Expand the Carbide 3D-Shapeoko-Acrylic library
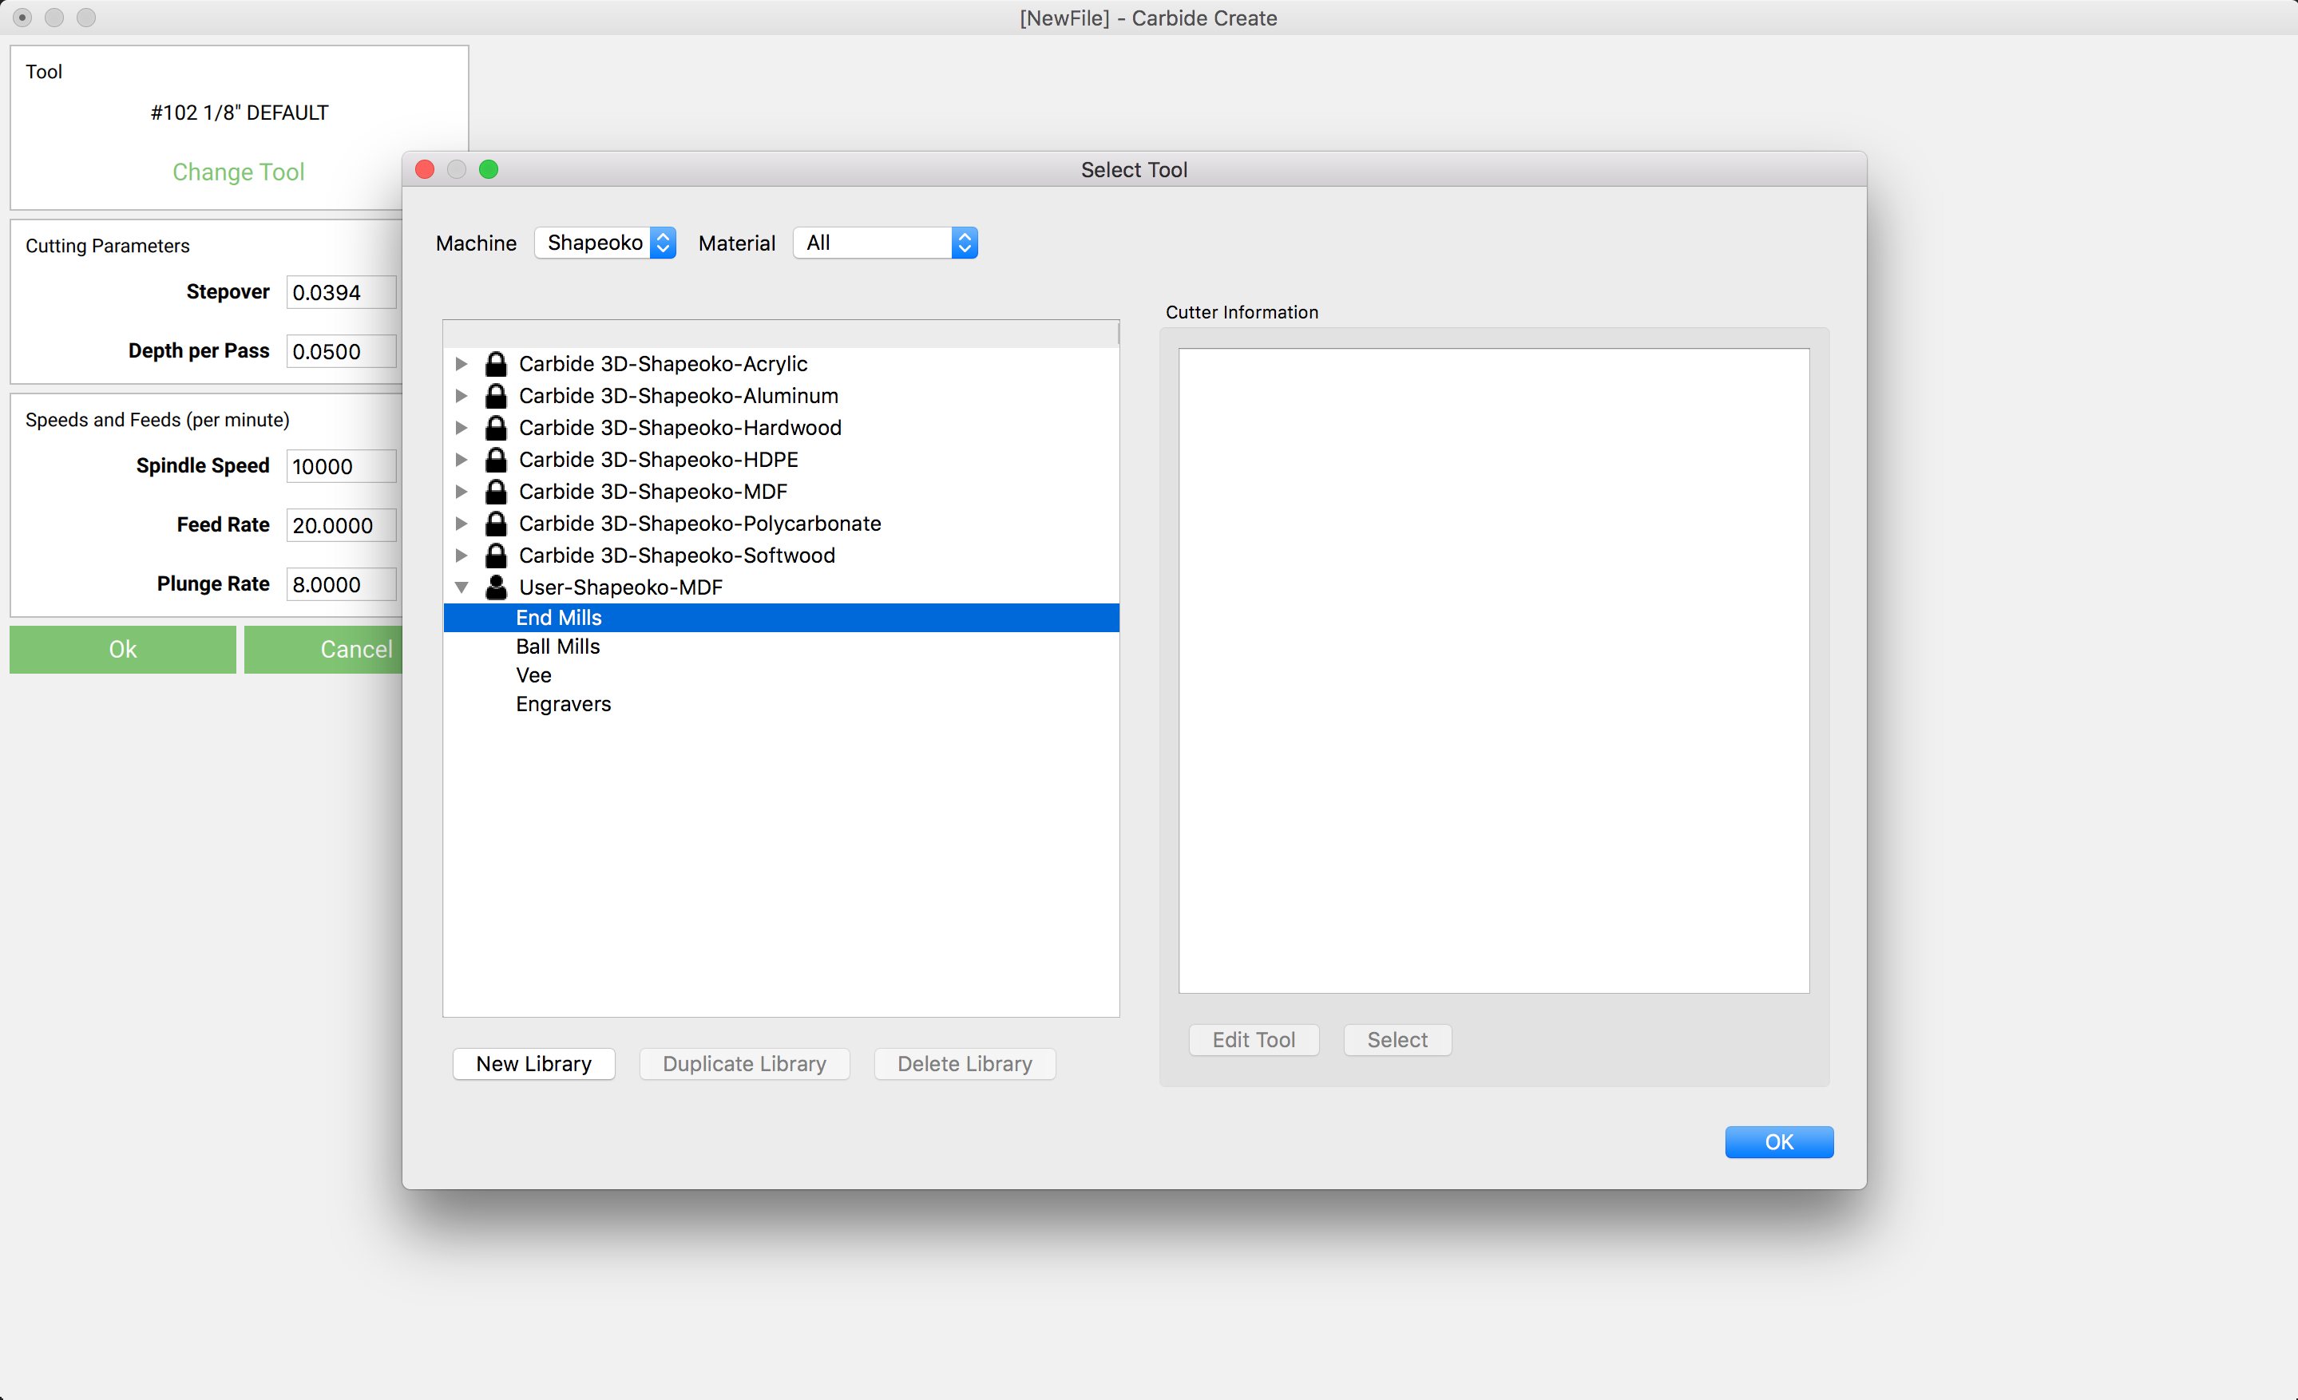Viewport: 2298px width, 1400px height. [x=461, y=363]
